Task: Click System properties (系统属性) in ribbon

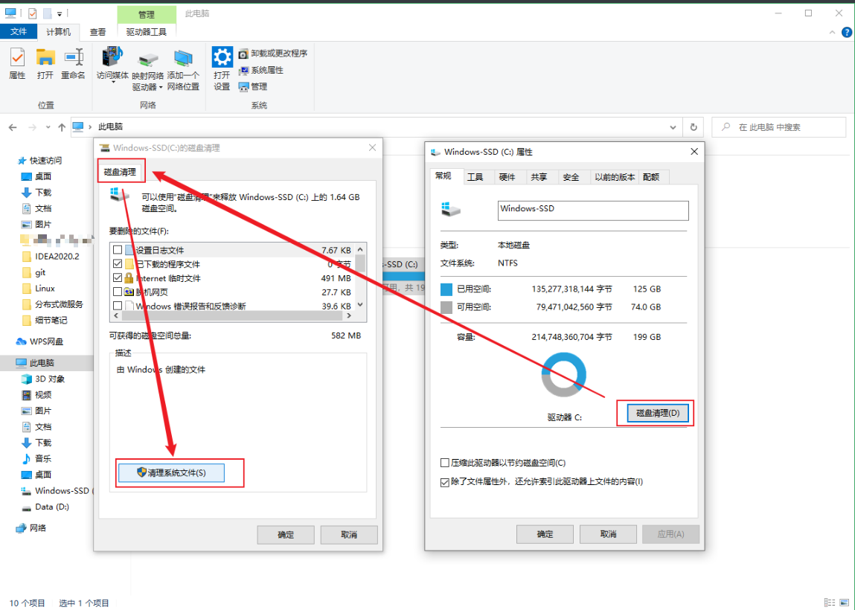Action: (x=261, y=70)
